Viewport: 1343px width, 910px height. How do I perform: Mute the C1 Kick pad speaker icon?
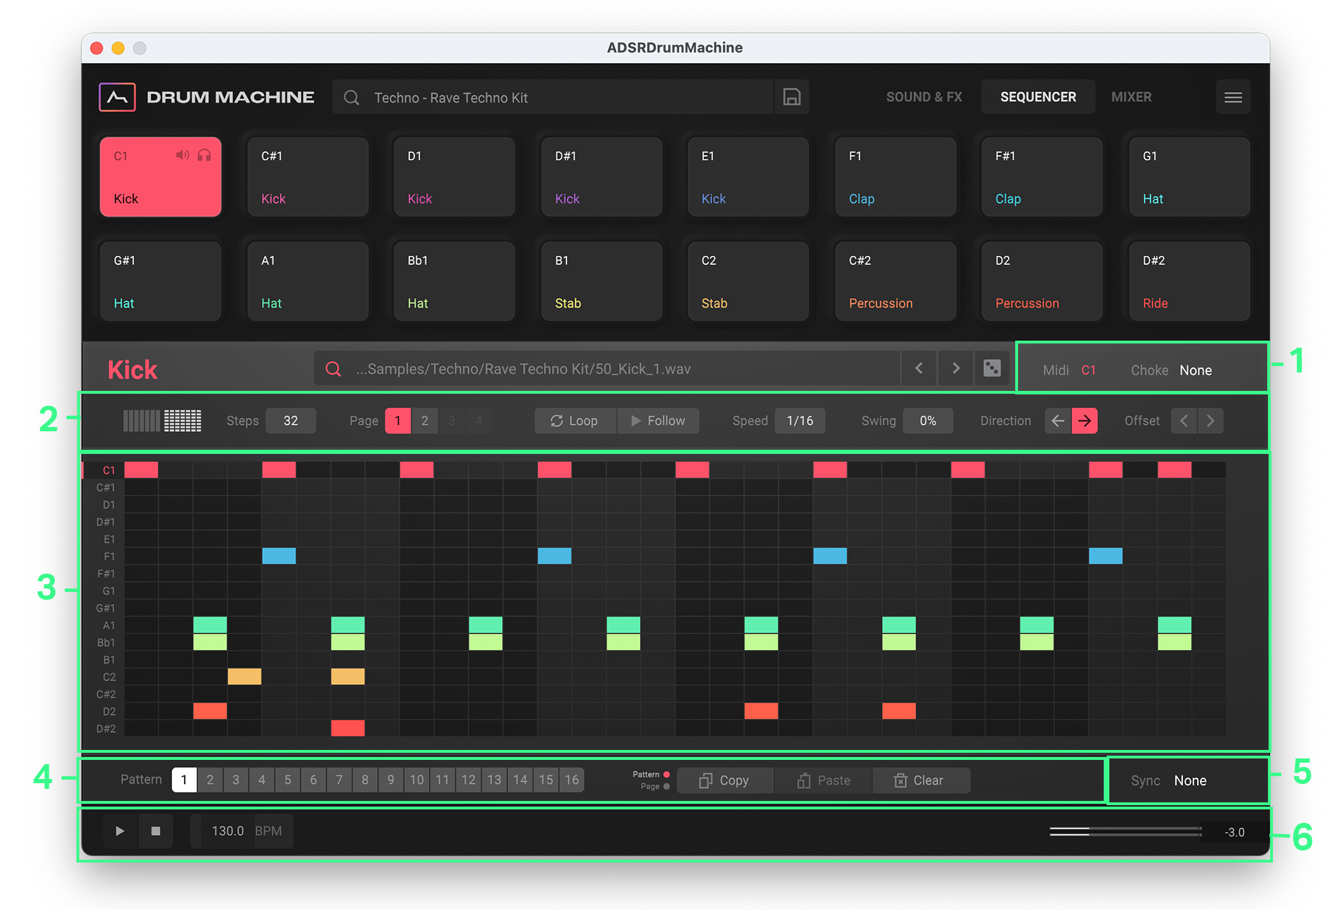(182, 155)
